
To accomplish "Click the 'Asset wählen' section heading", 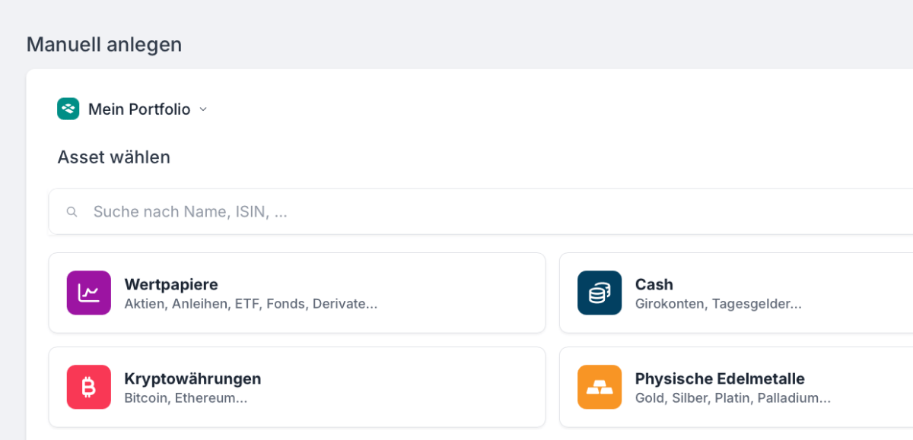I will 114,157.
